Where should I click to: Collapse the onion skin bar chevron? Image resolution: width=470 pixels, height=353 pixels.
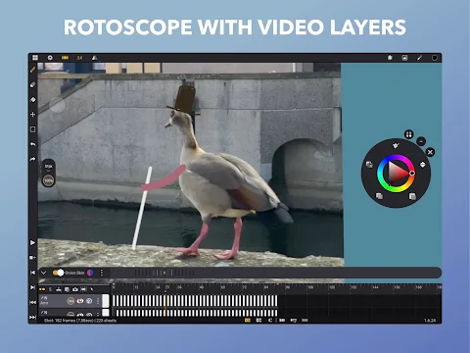pyautogui.click(x=44, y=273)
